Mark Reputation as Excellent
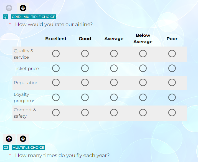This screenshot has width=198, height=162. 56,83
